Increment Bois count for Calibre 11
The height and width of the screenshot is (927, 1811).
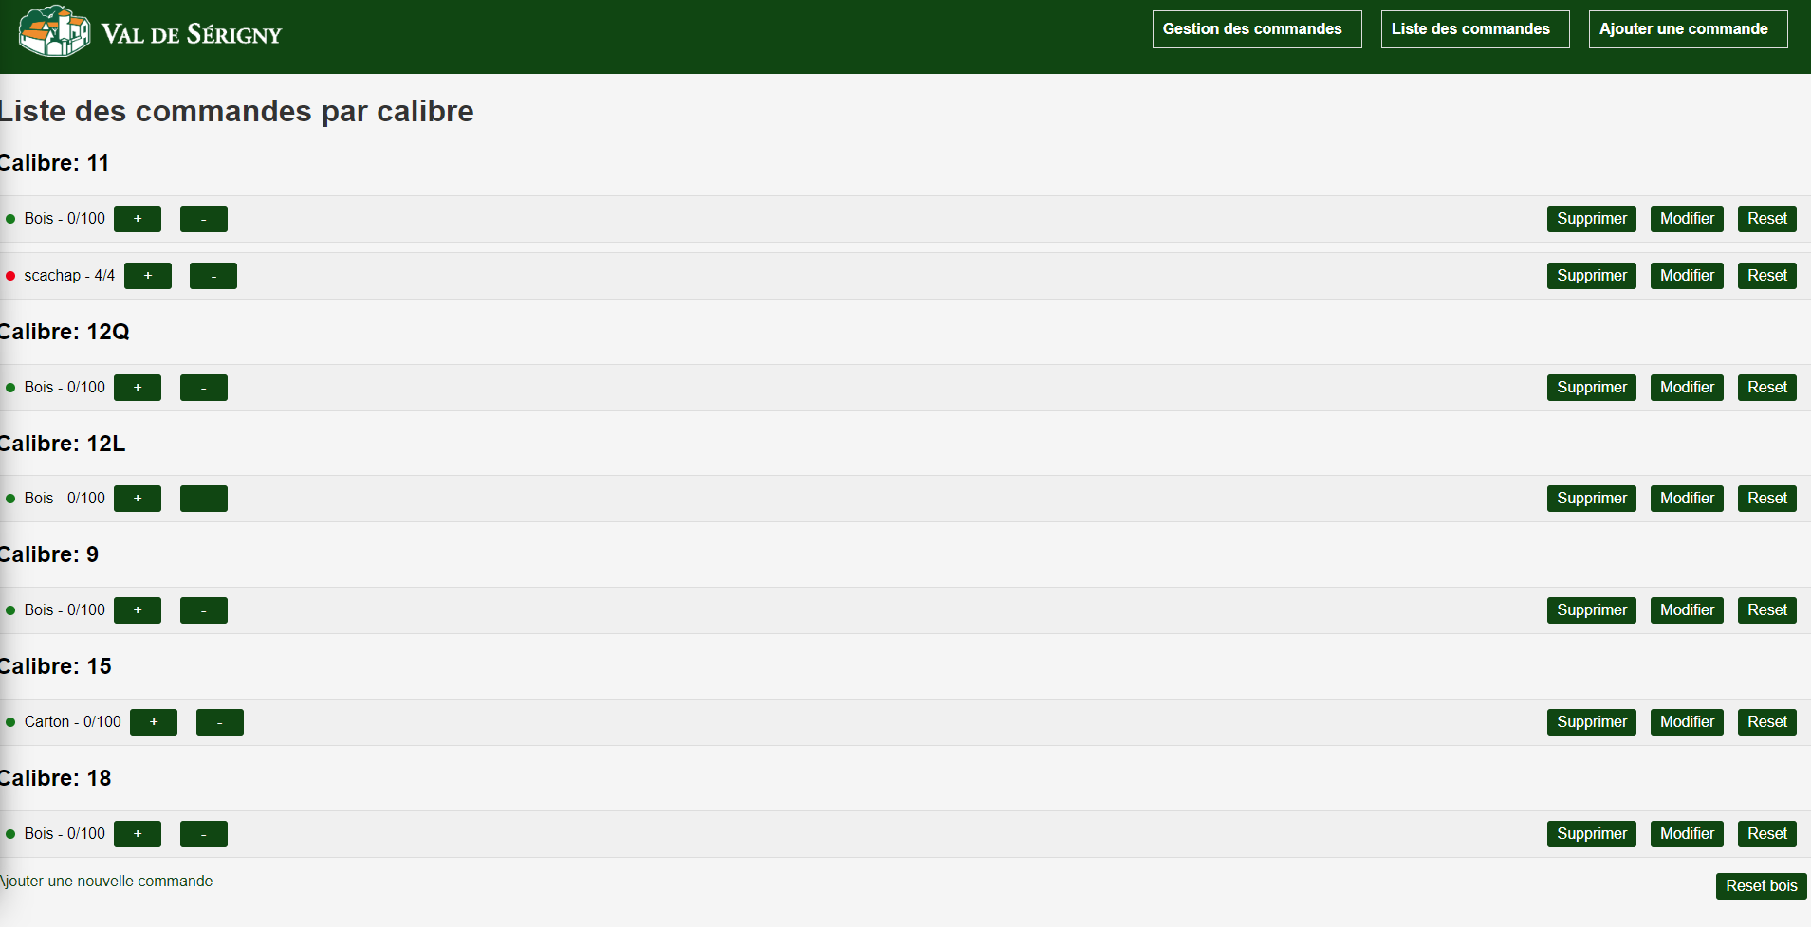point(138,219)
